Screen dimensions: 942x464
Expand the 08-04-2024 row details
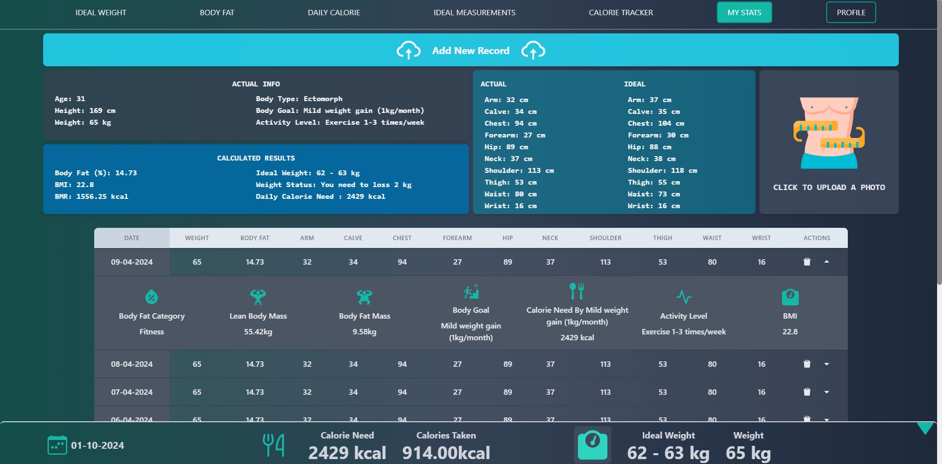point(827,364)
